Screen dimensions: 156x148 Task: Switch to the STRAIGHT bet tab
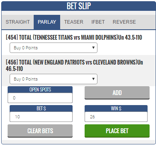[x=18, y=22]
